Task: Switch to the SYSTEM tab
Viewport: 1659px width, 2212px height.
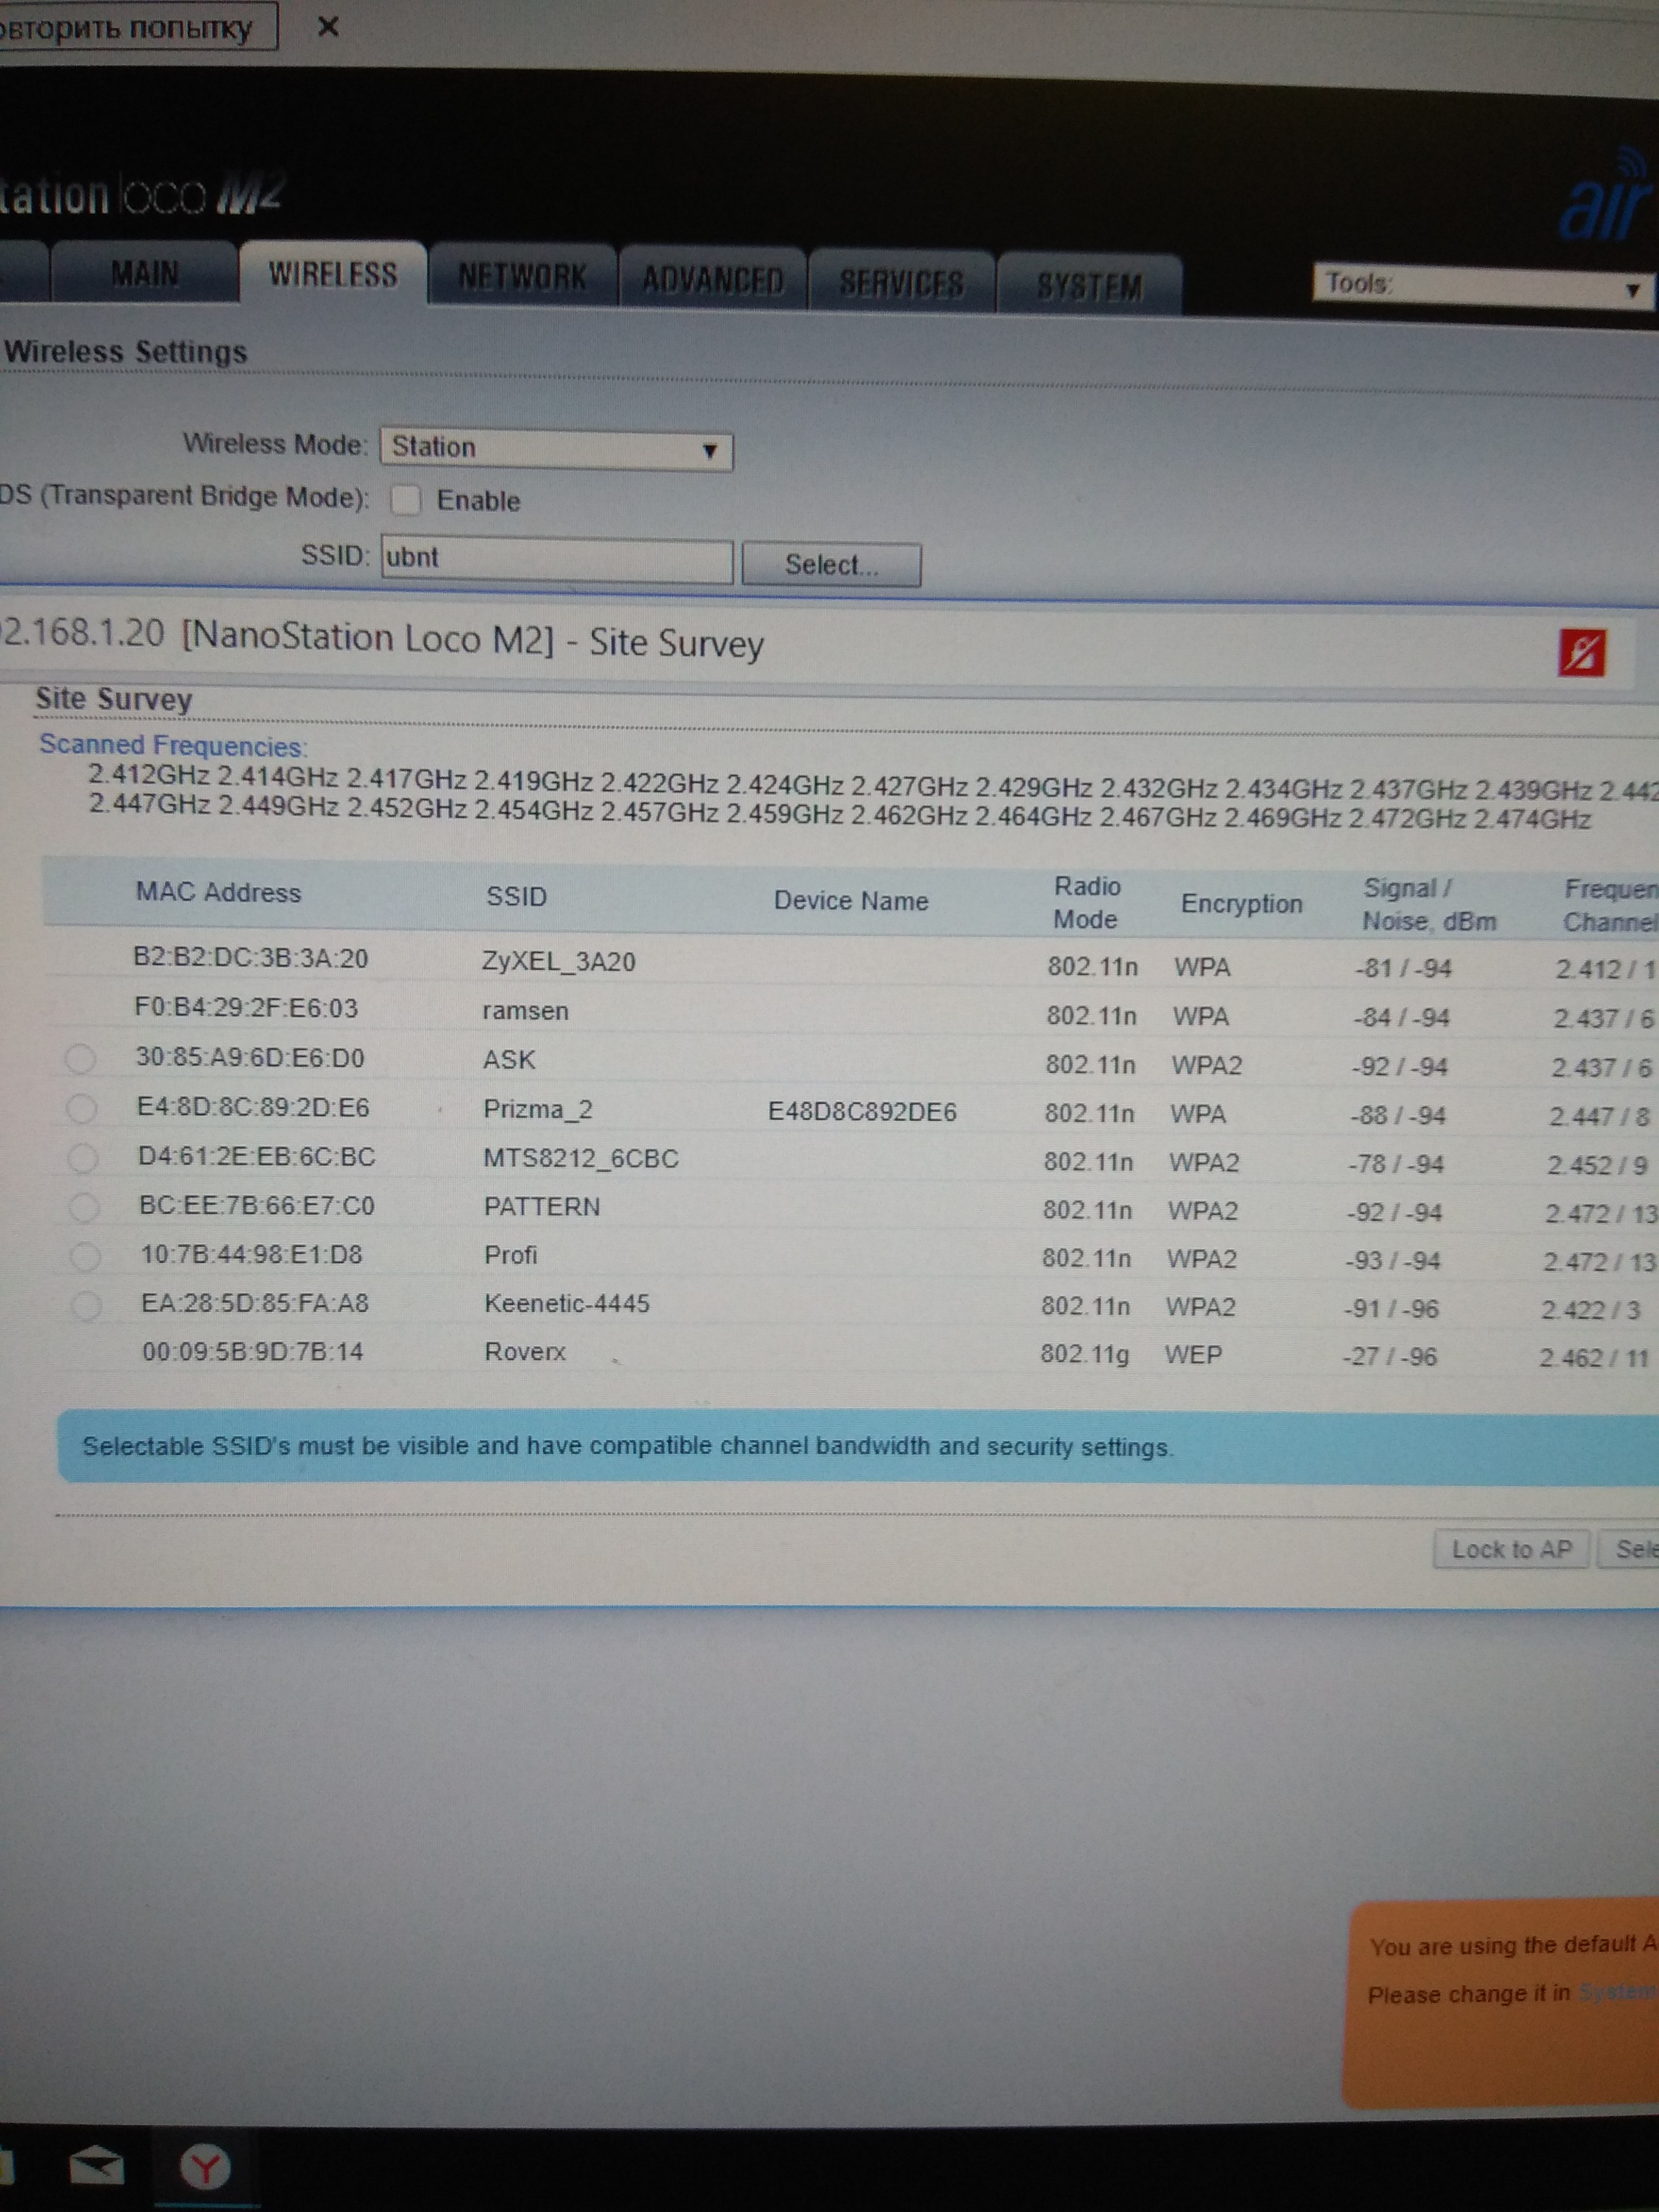Action: pyautogui.click(x=1089, y=288)
